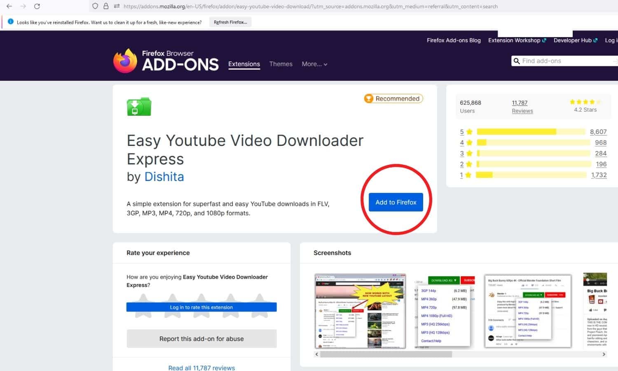Click Report this add-on for abuse
The image size is (618, 371).
click(201, 339)
